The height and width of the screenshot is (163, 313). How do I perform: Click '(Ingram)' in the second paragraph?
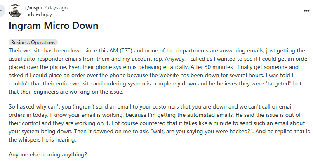point(83,106)
